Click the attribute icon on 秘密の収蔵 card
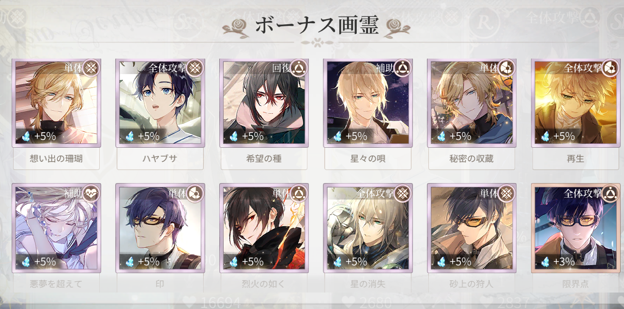 [507, 68]
